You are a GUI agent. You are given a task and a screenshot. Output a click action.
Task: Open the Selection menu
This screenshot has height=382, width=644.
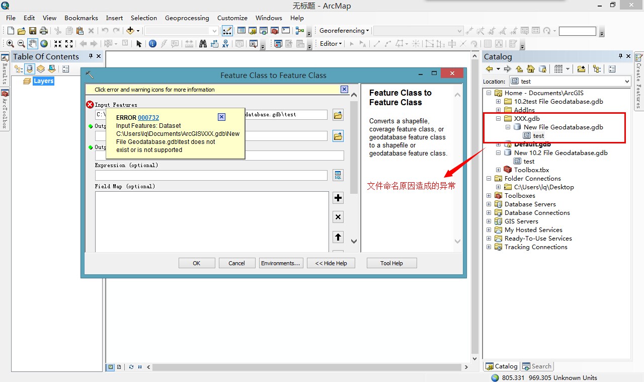coord(144,18)
